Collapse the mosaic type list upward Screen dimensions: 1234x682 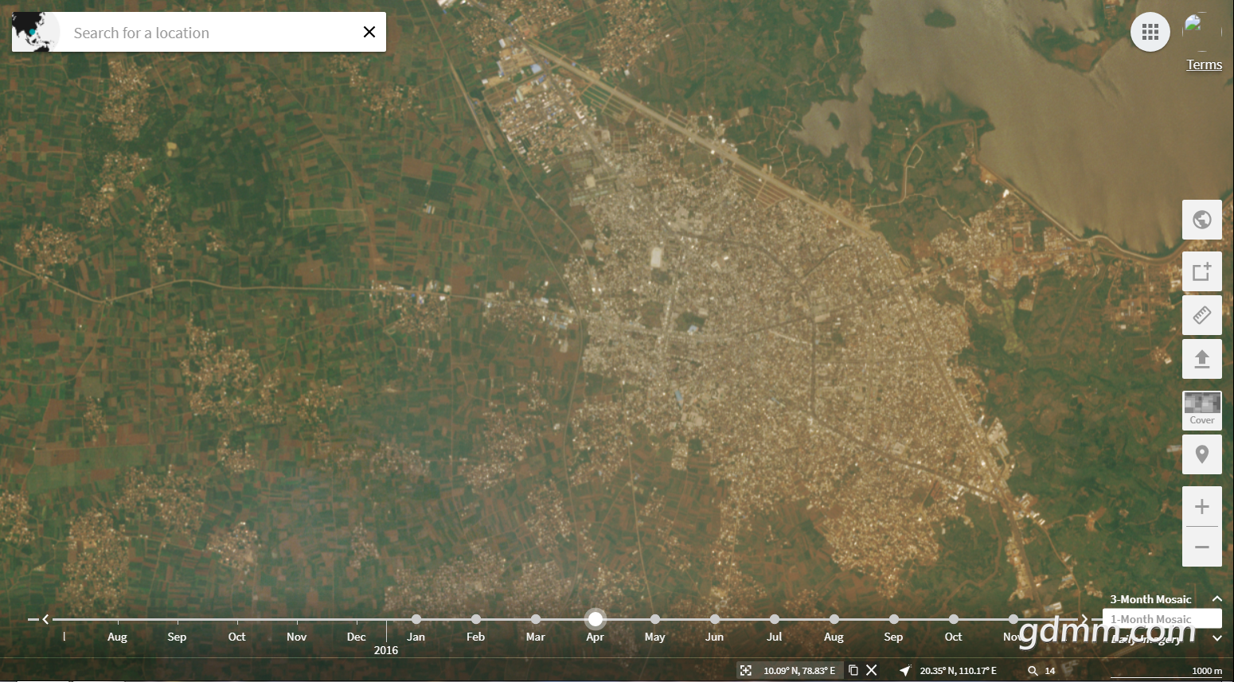(1216, 598)
